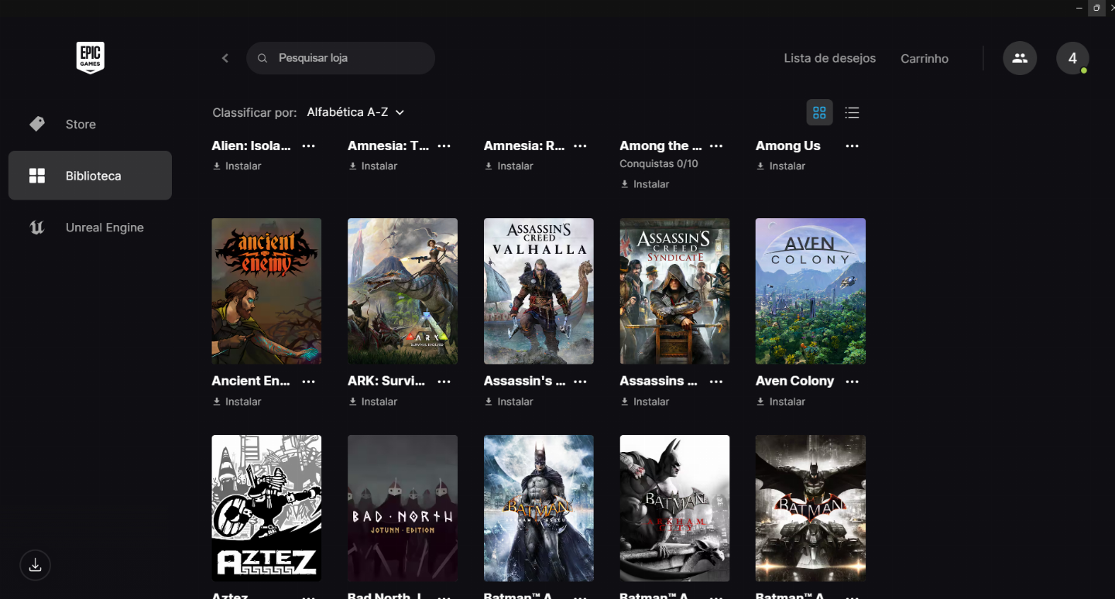The image size is (1115, 599).
Task: Click the Pesquisar loja search field
Action: point(341,58)
